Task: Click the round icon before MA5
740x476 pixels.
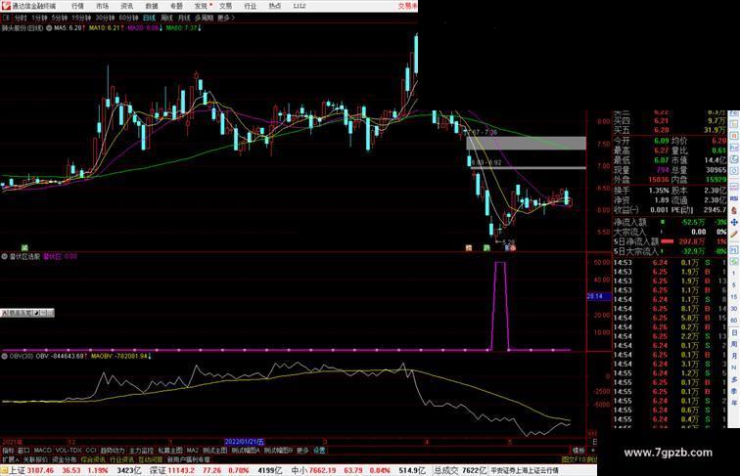Action: click(x=49, y=28)
